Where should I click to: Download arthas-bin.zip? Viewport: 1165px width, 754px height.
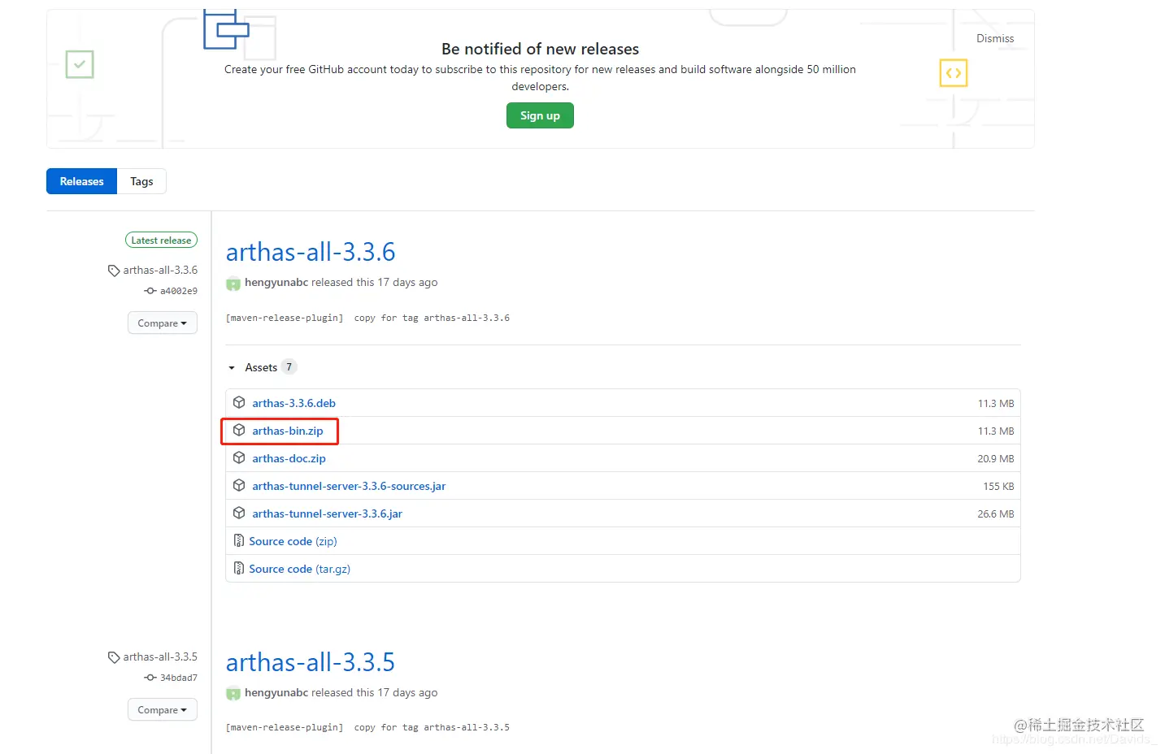[288, 431]
